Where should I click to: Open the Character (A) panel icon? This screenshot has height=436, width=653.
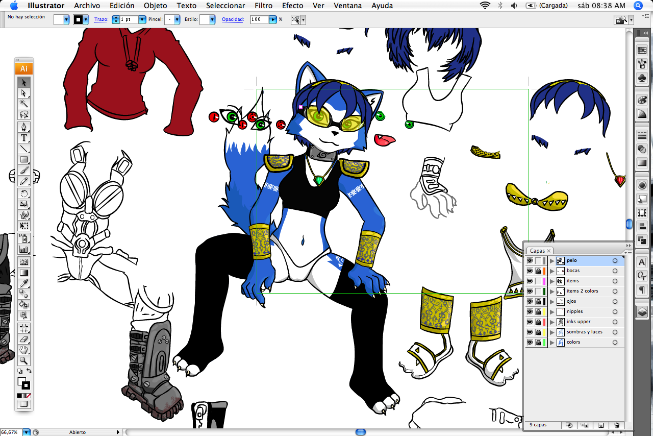click(x=642, y=262)
